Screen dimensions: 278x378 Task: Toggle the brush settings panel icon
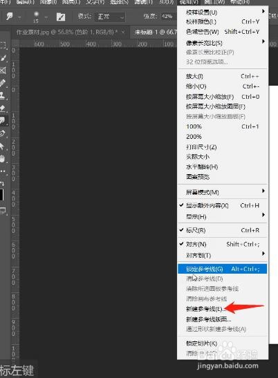61,17
